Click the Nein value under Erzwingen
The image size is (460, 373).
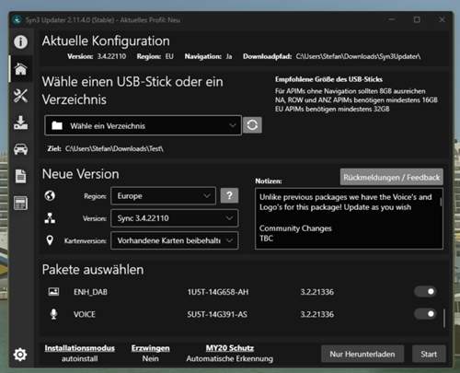click(151, 358)
